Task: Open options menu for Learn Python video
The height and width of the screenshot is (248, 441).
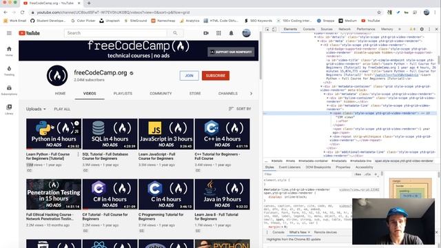Action: pos(78,154)
